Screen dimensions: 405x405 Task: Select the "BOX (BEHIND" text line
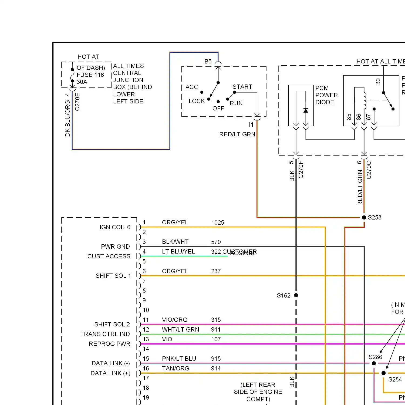pyautogui.click(x=132, y=87)
